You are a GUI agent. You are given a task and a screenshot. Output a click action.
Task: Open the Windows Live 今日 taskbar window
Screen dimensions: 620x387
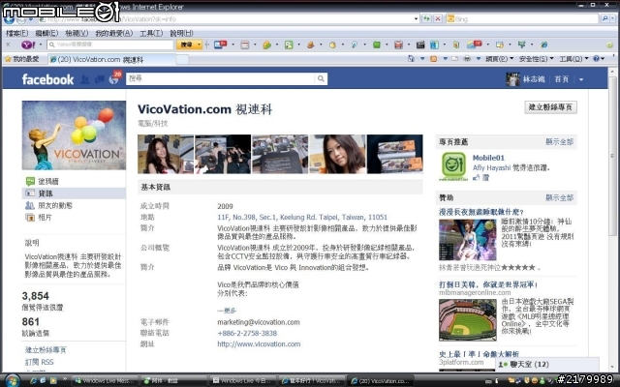[x=242, y=381]
